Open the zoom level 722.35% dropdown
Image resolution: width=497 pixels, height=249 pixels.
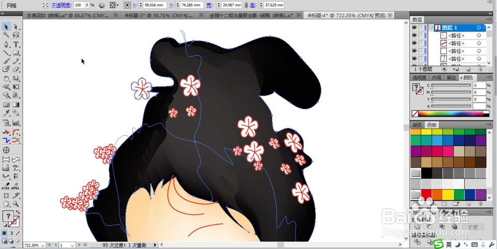point(42,246)
